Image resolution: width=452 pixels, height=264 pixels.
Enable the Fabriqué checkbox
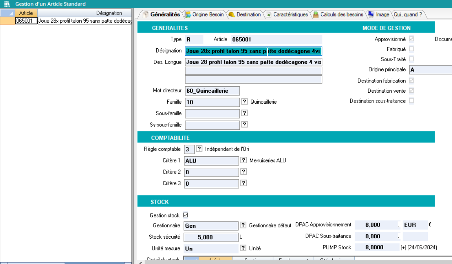coord(411,49)
